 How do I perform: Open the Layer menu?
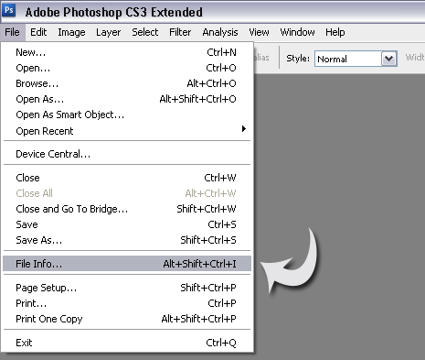pyautogui.click(x=108, y=32)
